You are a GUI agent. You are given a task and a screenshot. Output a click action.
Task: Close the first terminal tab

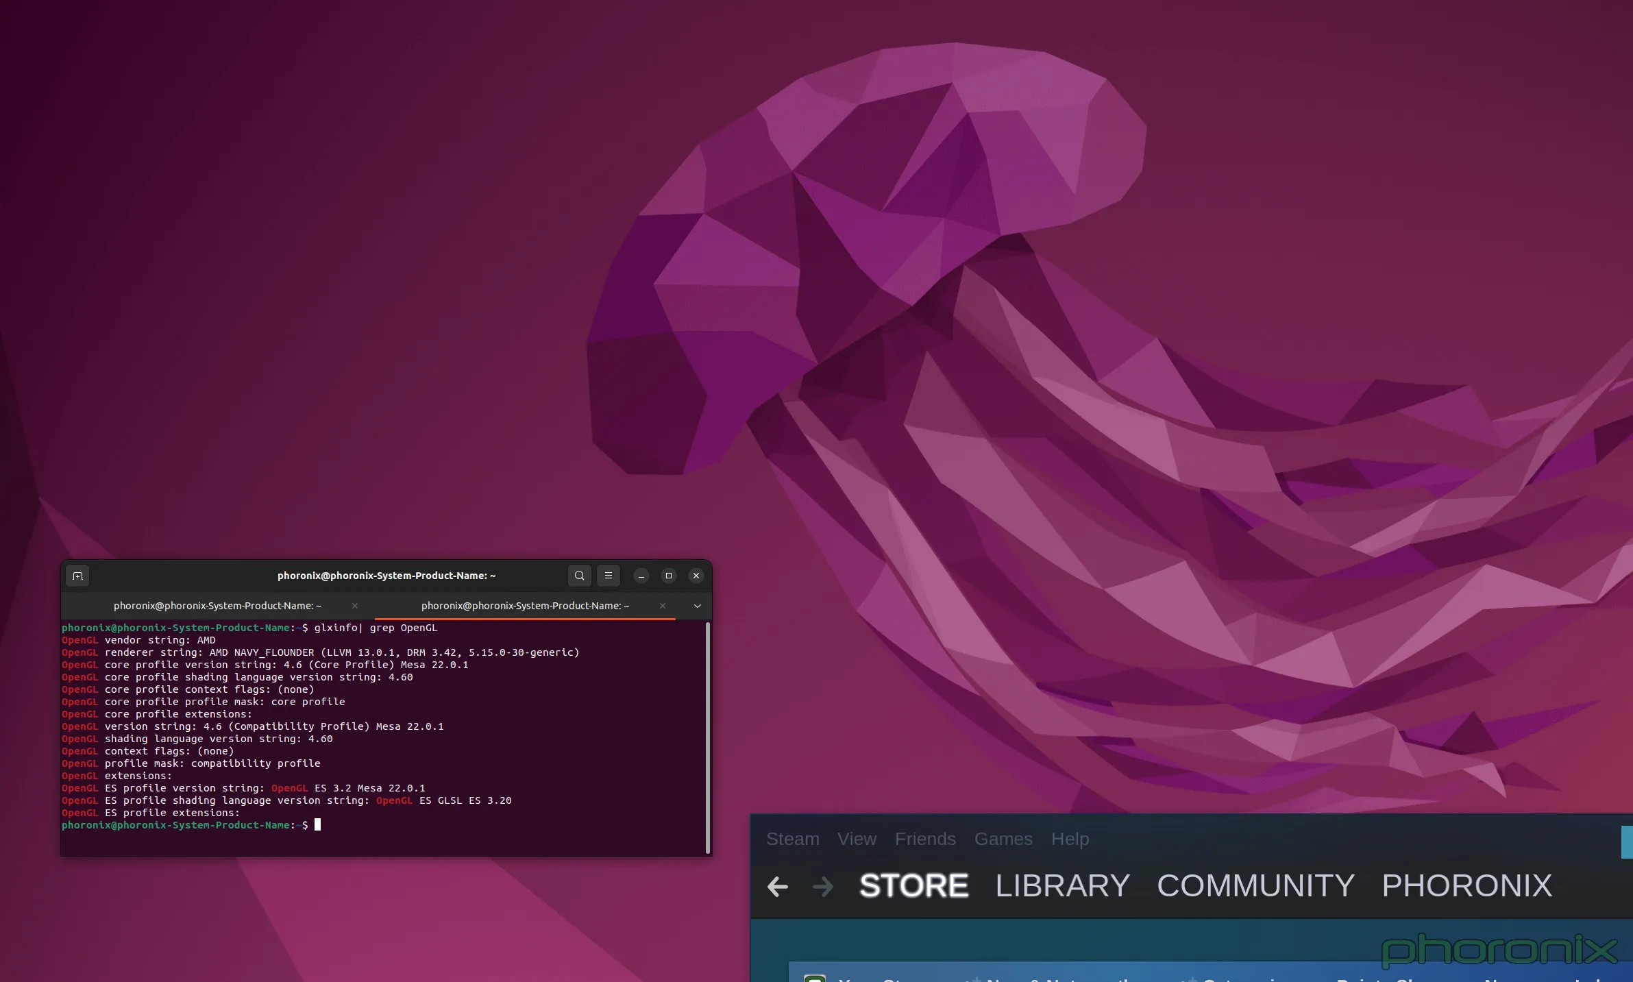coord(355,606)
